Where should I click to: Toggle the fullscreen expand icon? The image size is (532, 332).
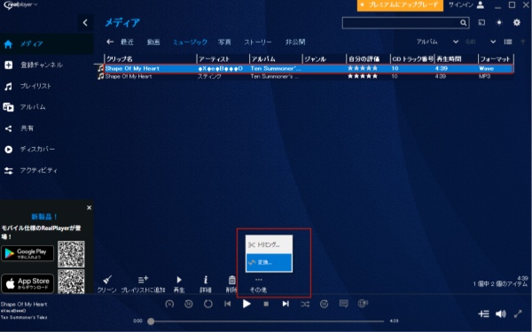click(x=518, y=314)
